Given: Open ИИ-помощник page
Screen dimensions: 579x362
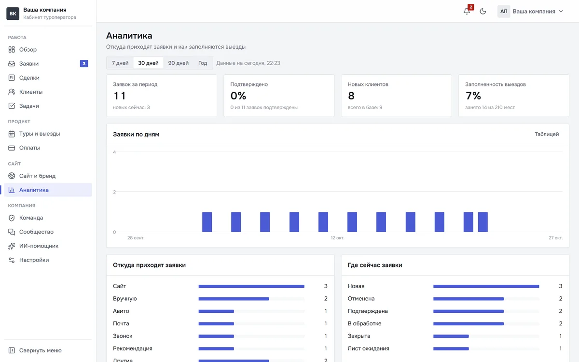Looking at the screenshot, I should pyautogui.click(x=48, y=246).
